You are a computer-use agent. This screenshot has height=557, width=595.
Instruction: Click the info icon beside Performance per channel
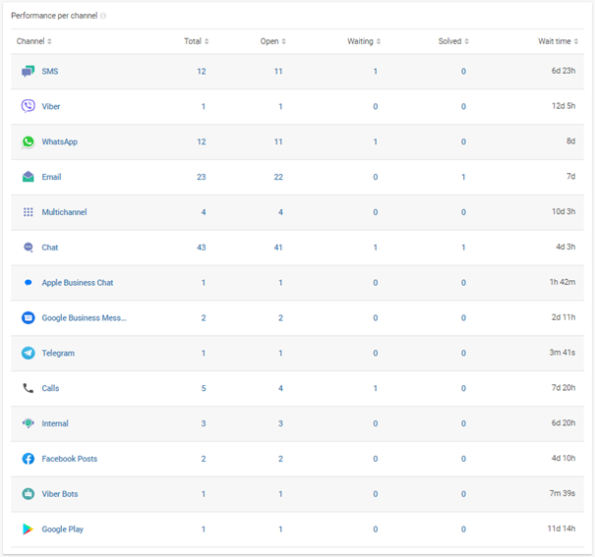[x=104, y=16]
